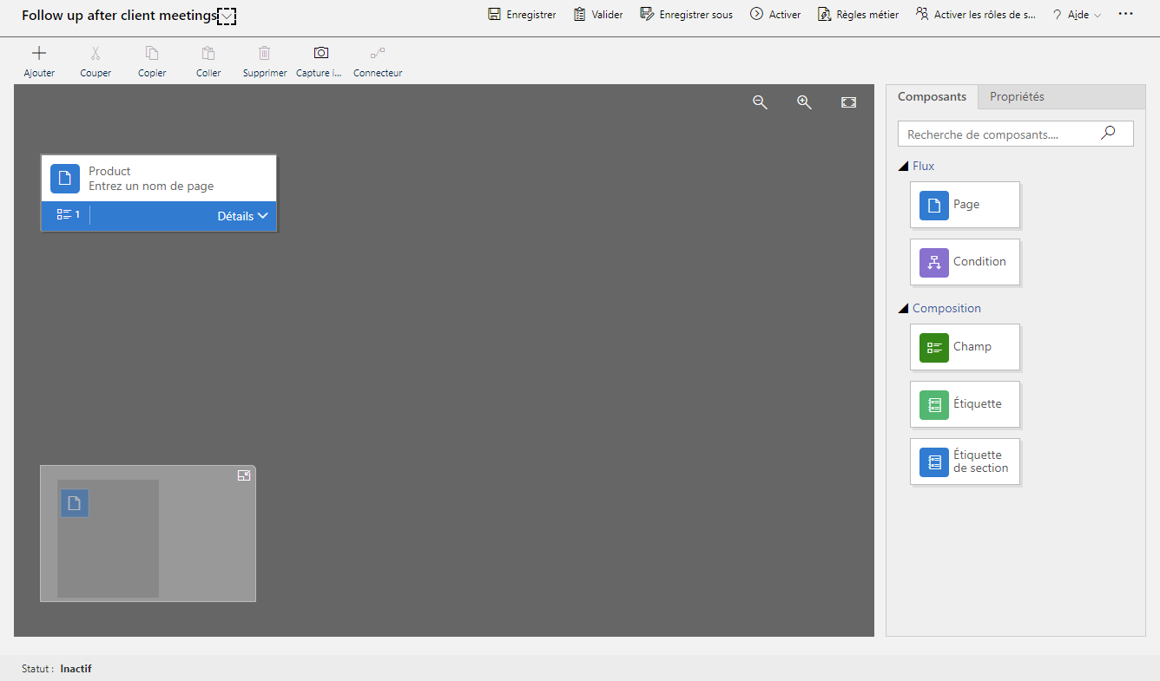Expand the process title dropdown chevron

point(227,16)
